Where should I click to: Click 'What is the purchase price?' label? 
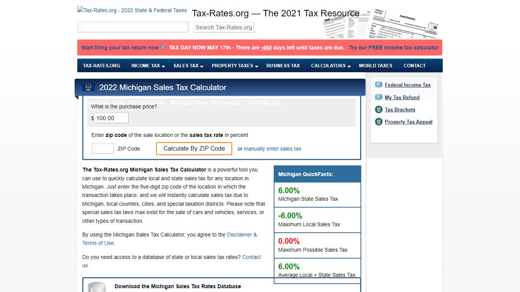click(124, 106)
